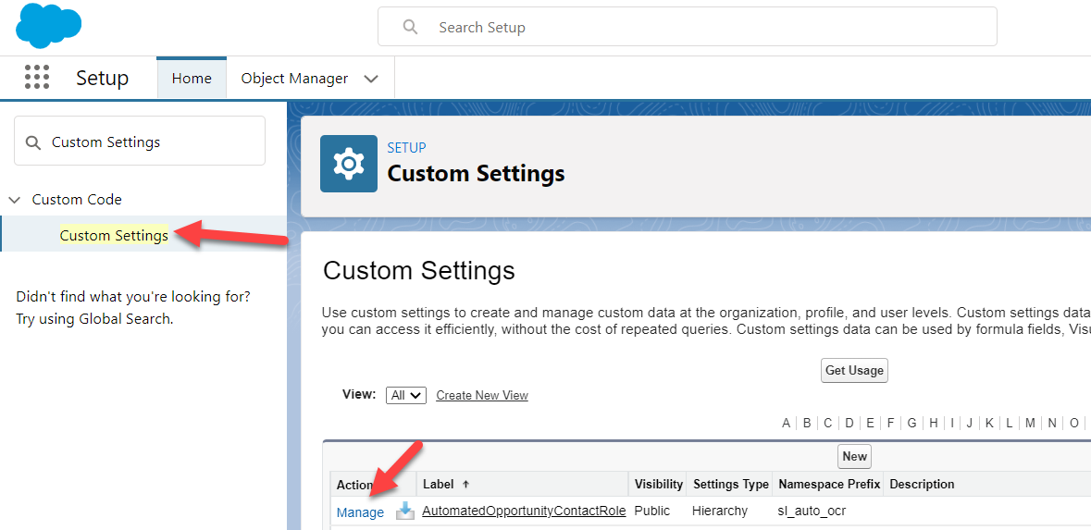Screen dimensions: 1091x530
Task: Click the Create New View link
Action: click(482, 395)
